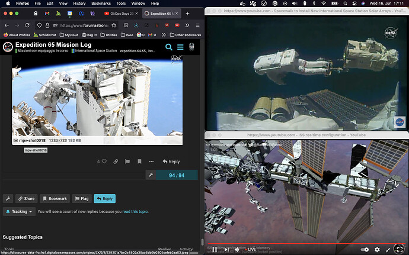Screen dimensions: 409x255
Task: Open the user avatar menu in the forum header
Action: click(191, 47)
